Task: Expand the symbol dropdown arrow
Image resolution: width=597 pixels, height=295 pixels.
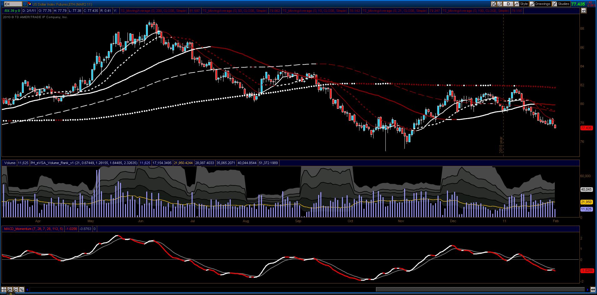Action: point(25,4)
